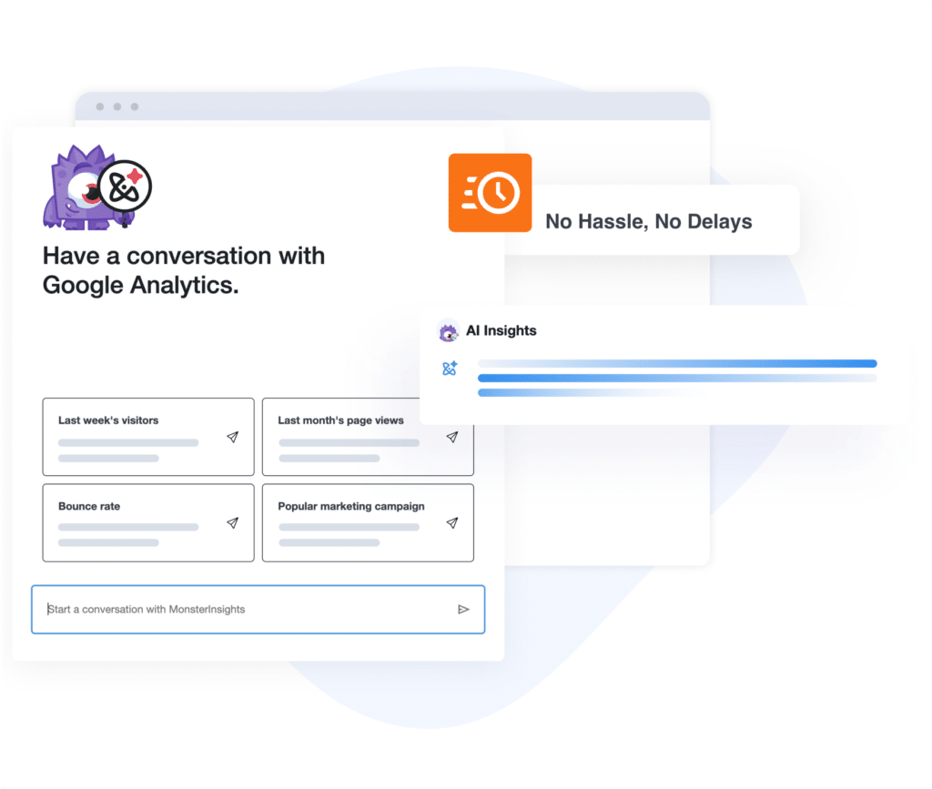Click the orange fast clock icon
Viewport: 932px width, 789px height.
pos(490,193)
